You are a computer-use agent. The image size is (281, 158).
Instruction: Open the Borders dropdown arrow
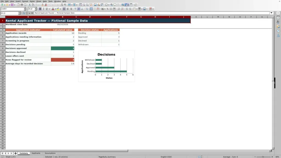(137, 9)
